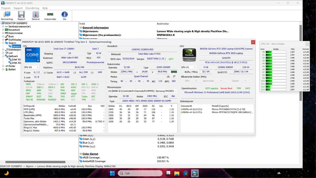Click the Intel Core i7 logo
The height and width of the screenshot is (178, 316).
coord(32,55)
